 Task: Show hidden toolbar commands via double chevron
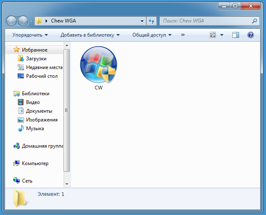coord(183,35)
